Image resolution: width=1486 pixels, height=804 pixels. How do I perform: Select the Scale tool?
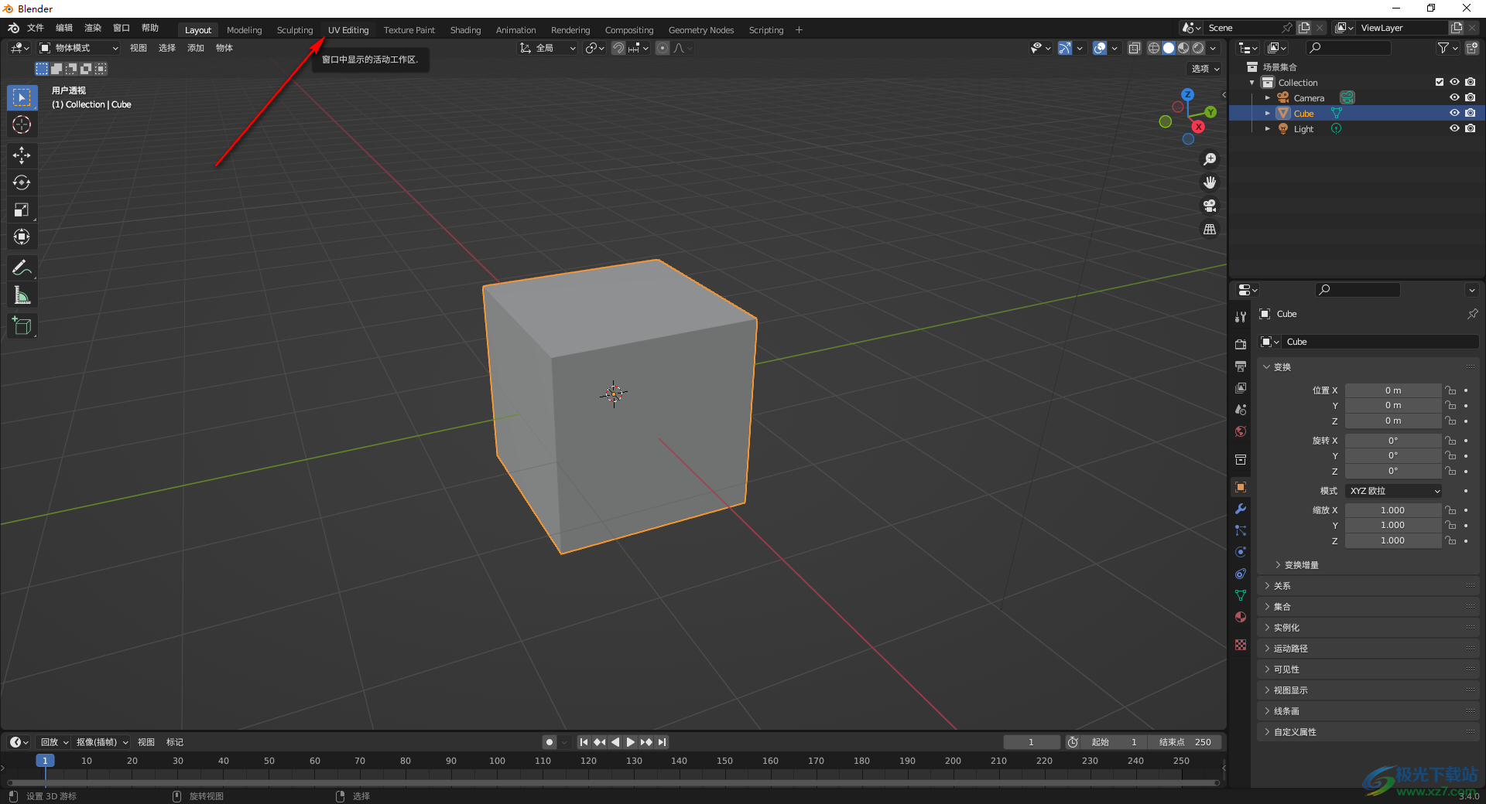pos(22,210)
